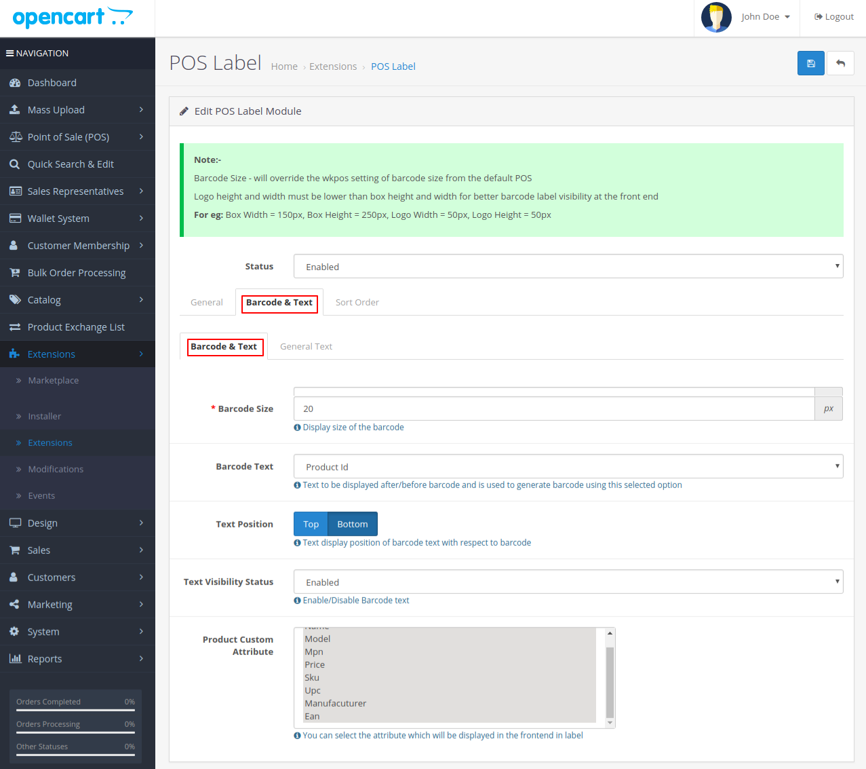The height and width of the screenshot is (769, 866).
Task: Open the Status dropdown
Action: pyautogui.click(x=568, y=266)
